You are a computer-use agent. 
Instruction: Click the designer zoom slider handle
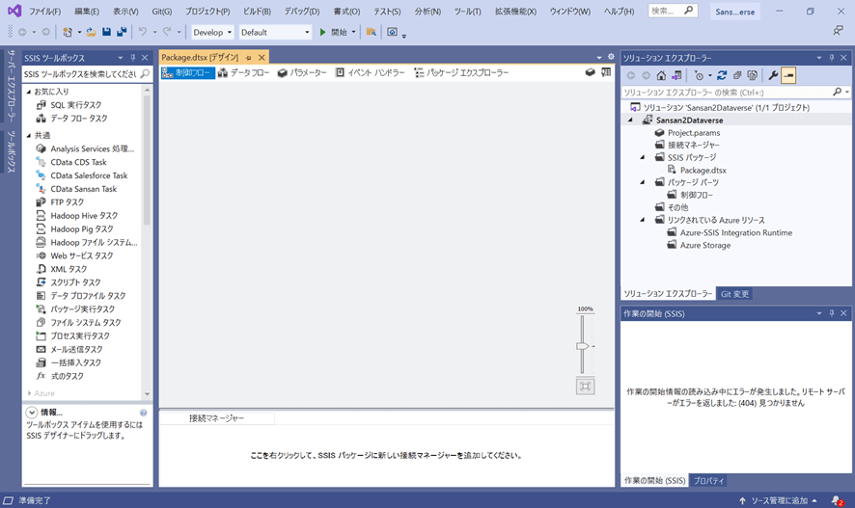click(583, 345)
